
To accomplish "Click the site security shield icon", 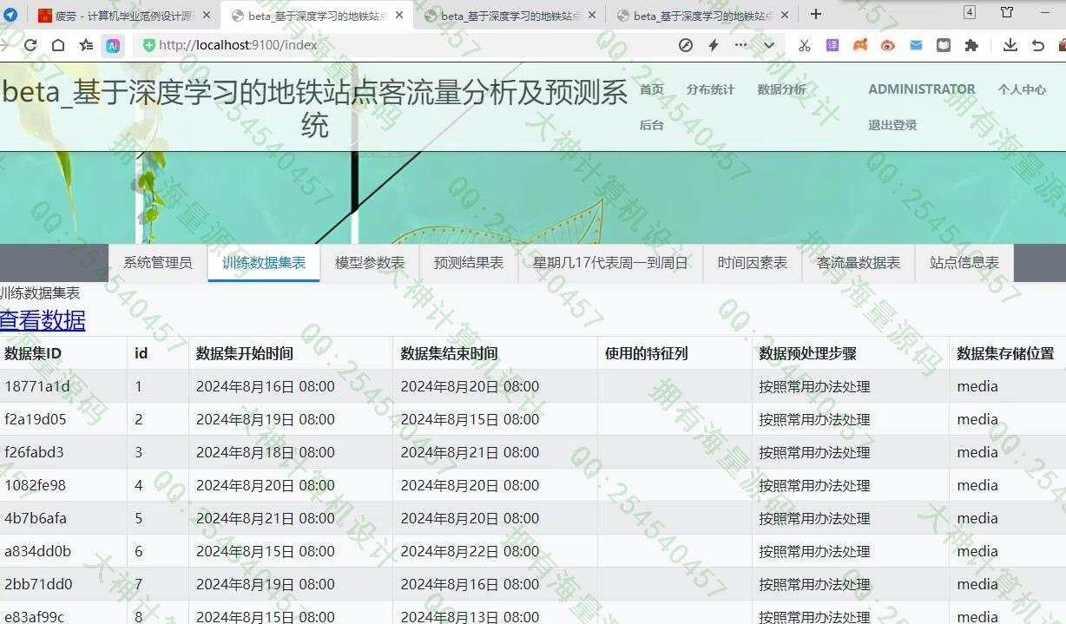I will pos(149,45).
